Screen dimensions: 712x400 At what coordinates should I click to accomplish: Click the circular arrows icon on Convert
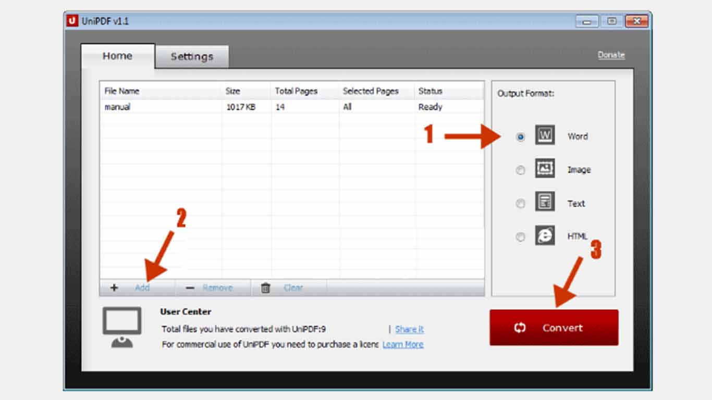(x=520, y=328)
